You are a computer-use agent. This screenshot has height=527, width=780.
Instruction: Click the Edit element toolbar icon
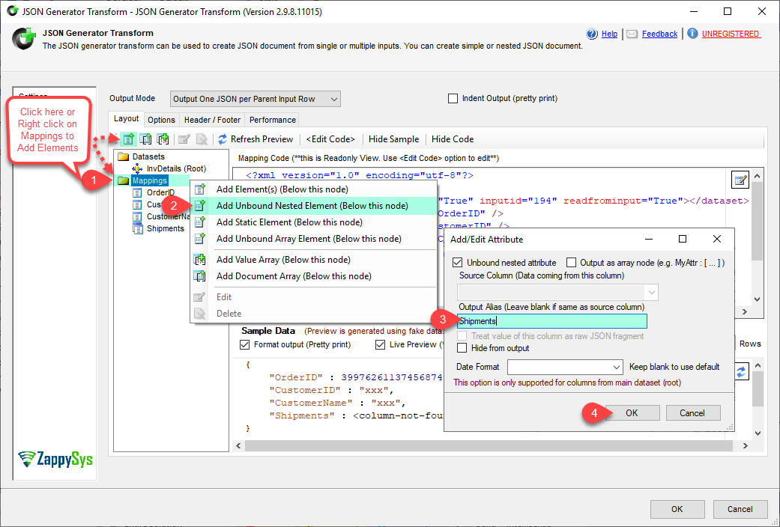184,139
